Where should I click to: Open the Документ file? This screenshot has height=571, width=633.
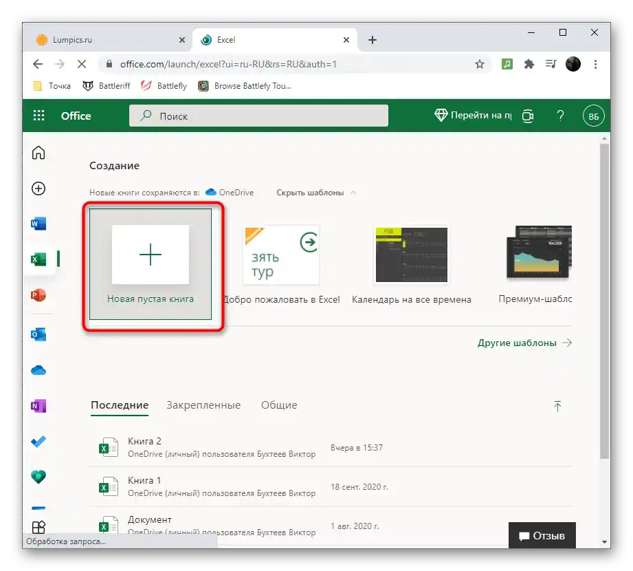tap(330, 526)
